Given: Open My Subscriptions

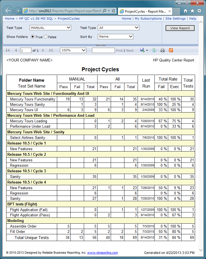Looking at the screenshot, I should click(x=148, y=19).
